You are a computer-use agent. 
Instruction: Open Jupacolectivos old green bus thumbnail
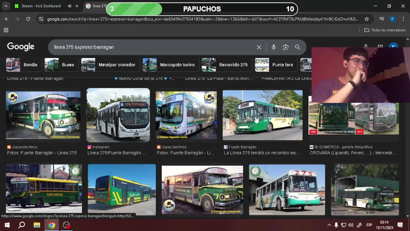pyautogui.click(x=43, y=115)
